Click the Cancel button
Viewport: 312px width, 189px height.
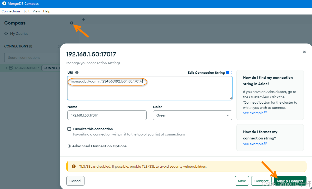75,181
